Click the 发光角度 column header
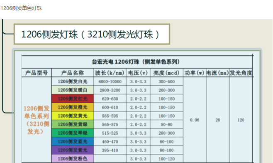The width and height of the screenshot is (273, 163). coord(241,73)
